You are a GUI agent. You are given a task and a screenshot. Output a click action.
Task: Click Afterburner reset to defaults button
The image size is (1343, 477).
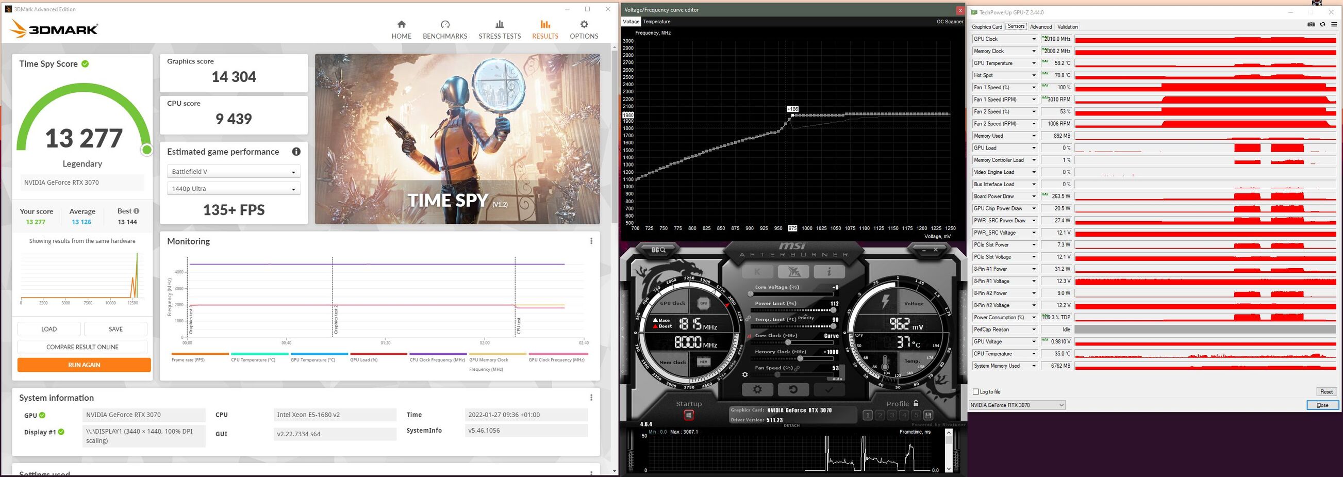[793, 389]
